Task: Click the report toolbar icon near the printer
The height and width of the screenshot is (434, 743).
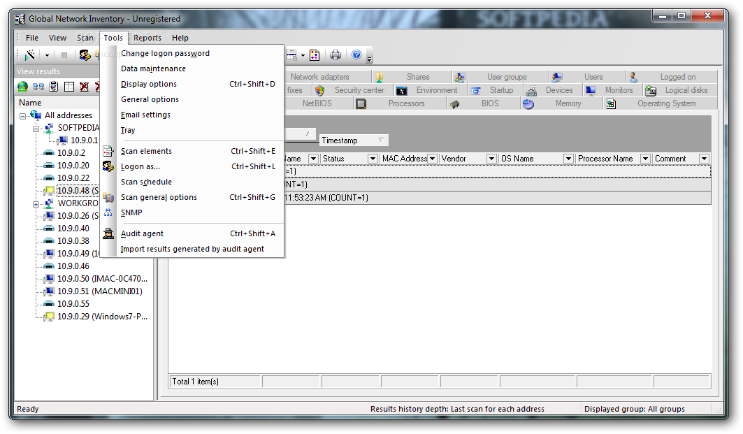Action: click(291, 55)
